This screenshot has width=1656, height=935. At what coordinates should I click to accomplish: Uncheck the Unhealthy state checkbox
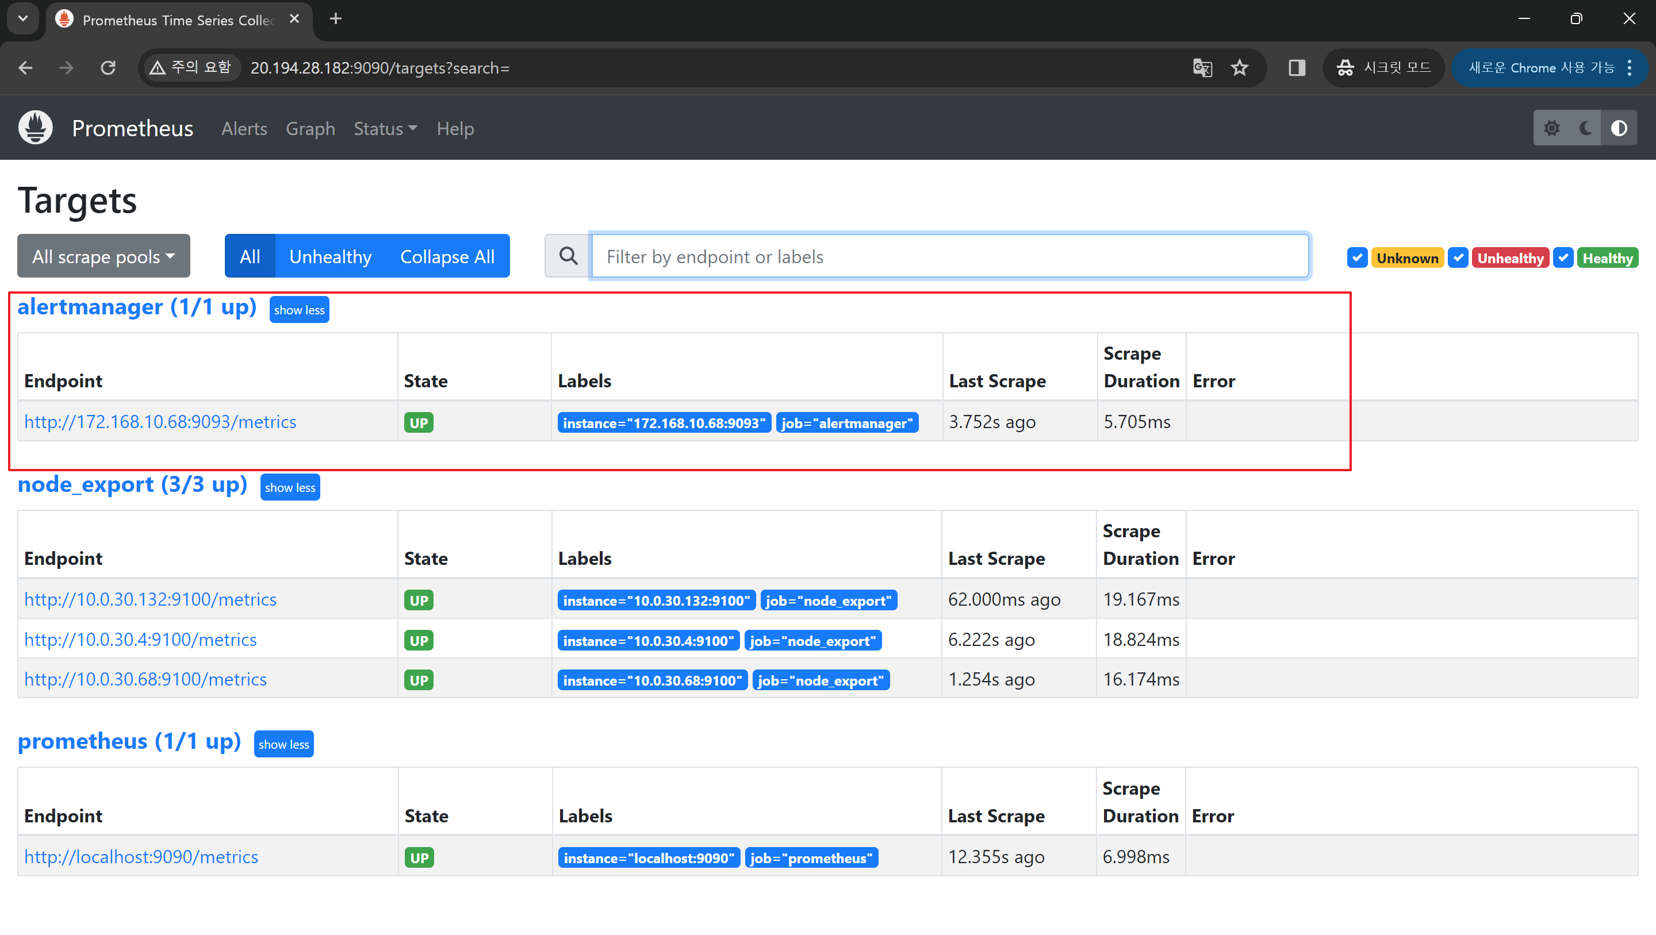click(1458, 257)
